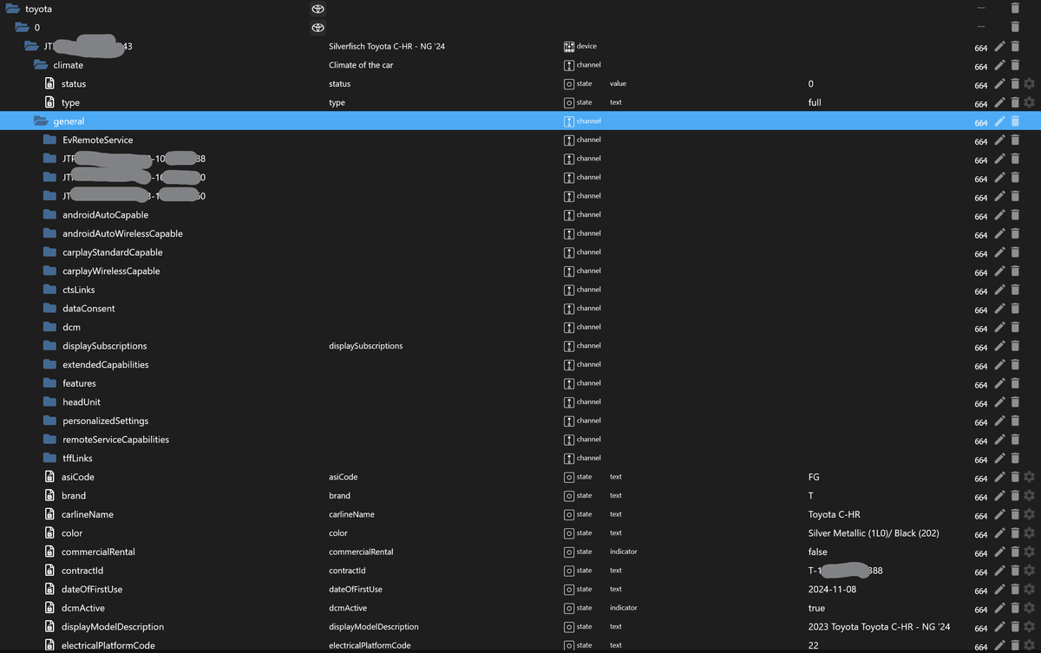Delete the personalizedSettings channel
1041x653 pixels.
point(1015,421)
